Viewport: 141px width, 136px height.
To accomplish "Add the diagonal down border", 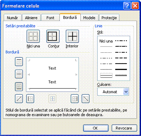I will pos(86,99).
